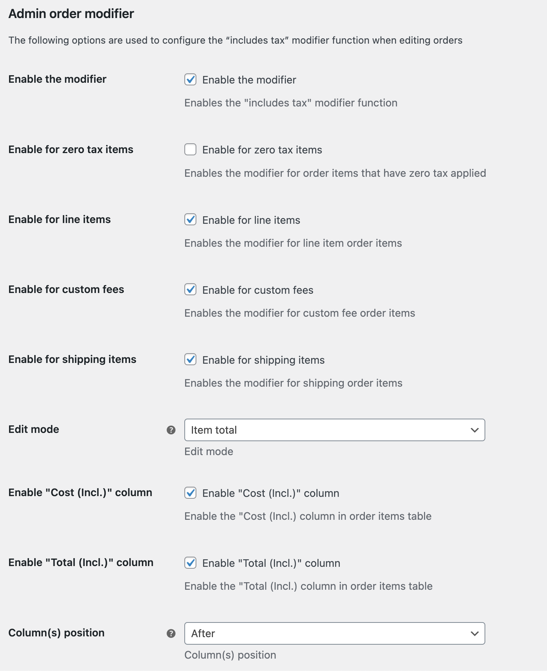
Task: Click the "Enable for line items" label text
Action: coord(251,220)
